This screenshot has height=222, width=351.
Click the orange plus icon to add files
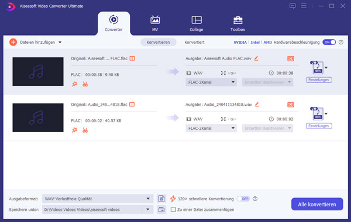[13, 42]
